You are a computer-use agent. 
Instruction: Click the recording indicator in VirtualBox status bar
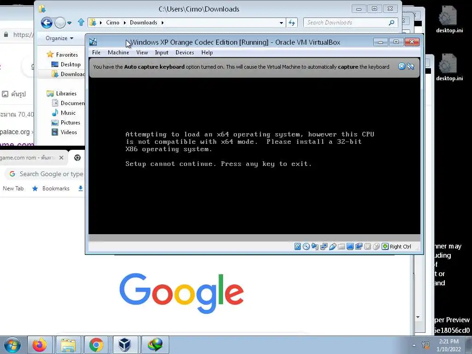pyautogui.click(x=359, y=247)
